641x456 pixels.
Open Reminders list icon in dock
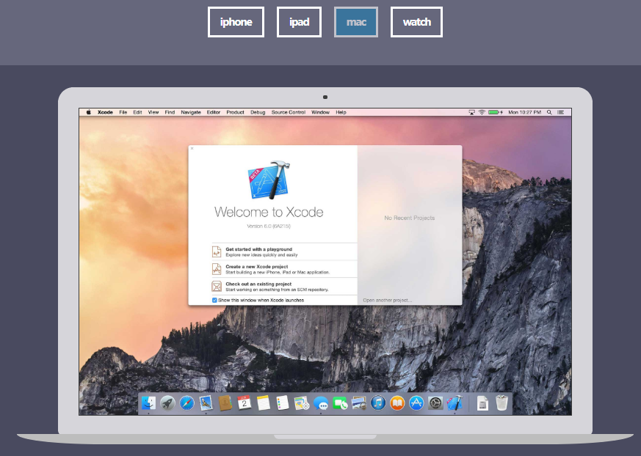283,403
